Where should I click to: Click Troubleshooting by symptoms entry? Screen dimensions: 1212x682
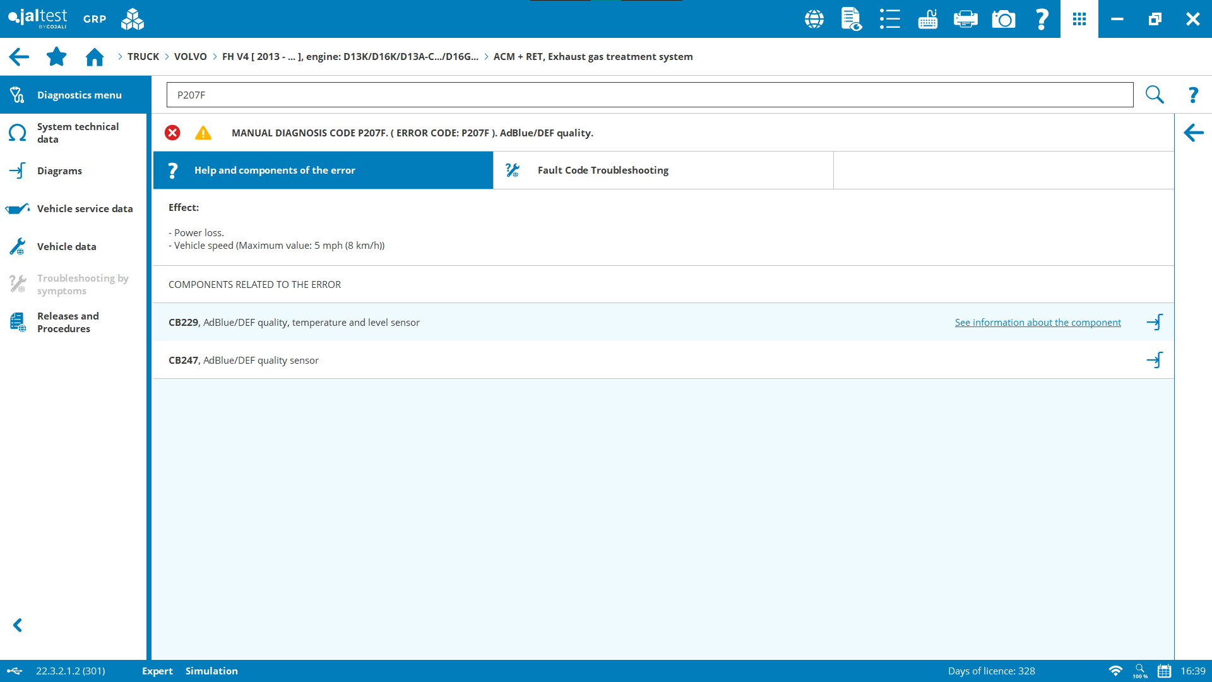click(73, 284)
